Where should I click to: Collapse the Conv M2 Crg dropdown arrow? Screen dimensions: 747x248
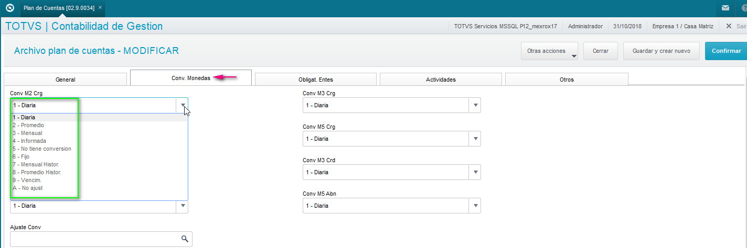pyautogui.click(x=183, y=105)
